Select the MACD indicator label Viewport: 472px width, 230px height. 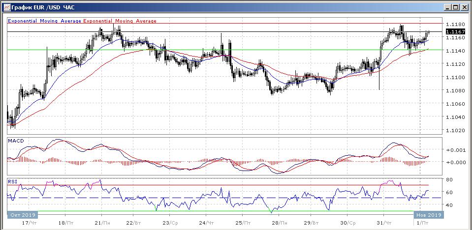(x=16, y=141)
